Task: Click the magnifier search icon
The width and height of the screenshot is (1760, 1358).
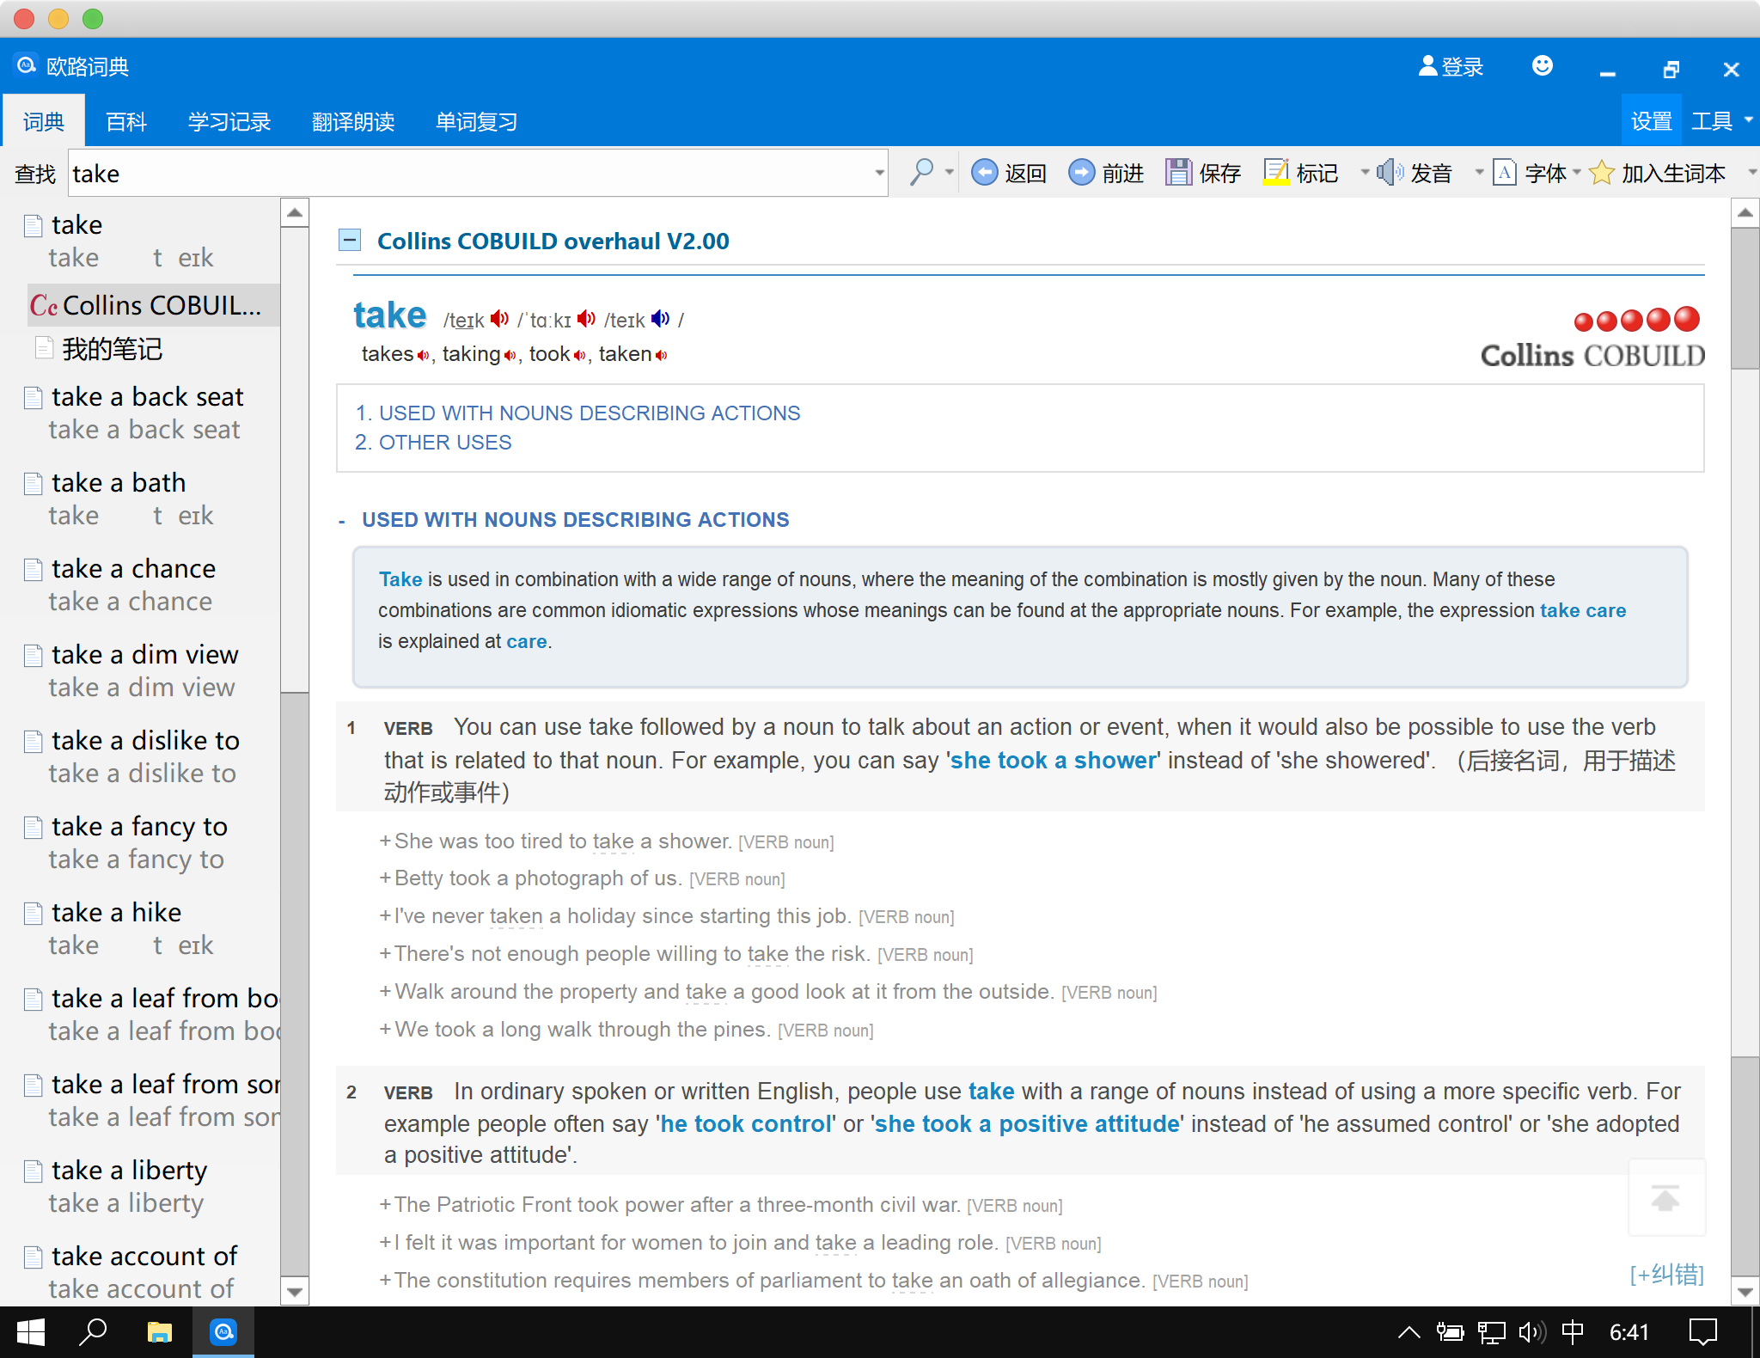Action: (x=921, y=173)
